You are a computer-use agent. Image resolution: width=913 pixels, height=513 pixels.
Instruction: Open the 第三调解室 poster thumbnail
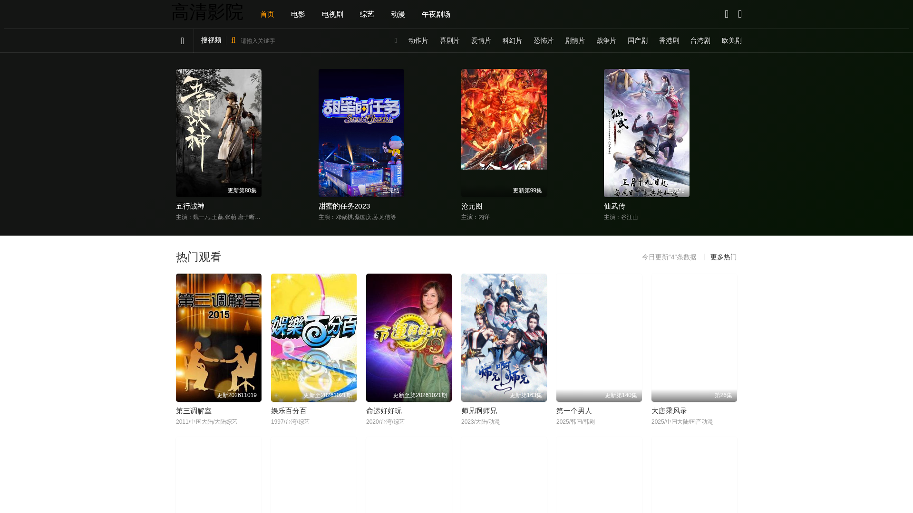point(219,338)
